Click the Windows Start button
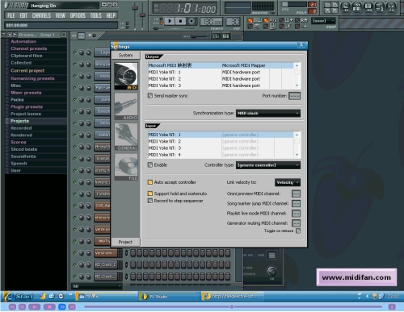The image size is (404, 312). [19, 296]
